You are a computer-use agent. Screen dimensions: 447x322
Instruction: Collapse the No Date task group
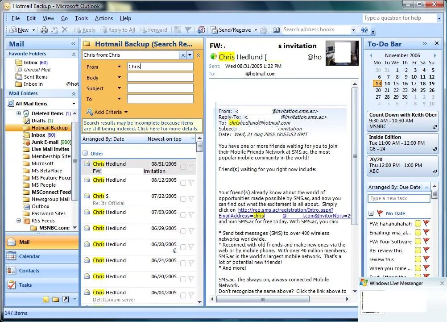click(x=371, y=213)
